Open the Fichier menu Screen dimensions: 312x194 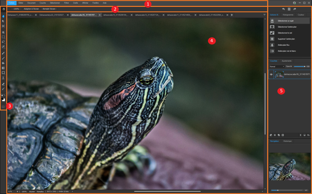point(12,3)
